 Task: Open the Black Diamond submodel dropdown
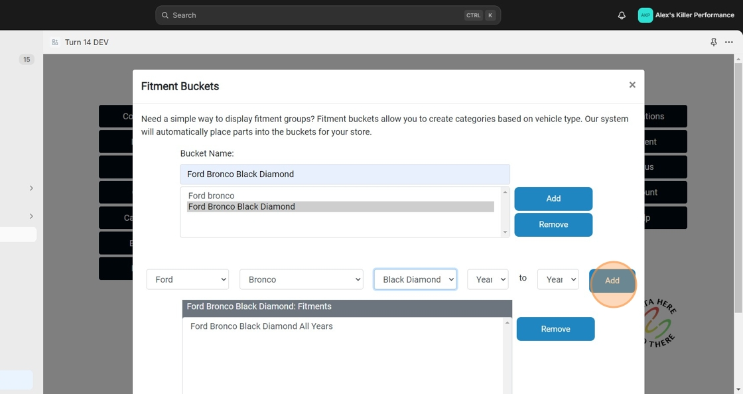pos(415,279)
